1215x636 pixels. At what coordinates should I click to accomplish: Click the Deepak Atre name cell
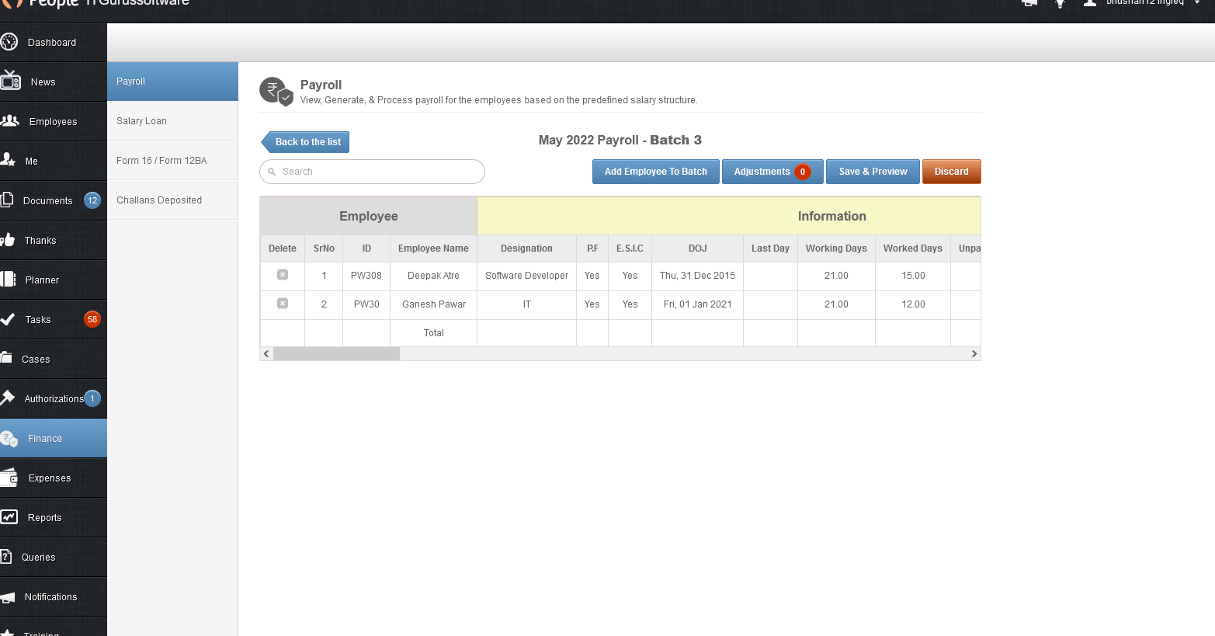(x=433, y=276)
